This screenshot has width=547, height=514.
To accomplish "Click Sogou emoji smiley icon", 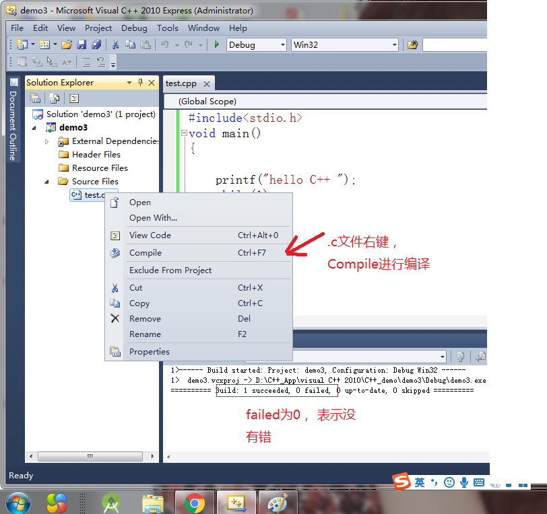I will point(449,482).
